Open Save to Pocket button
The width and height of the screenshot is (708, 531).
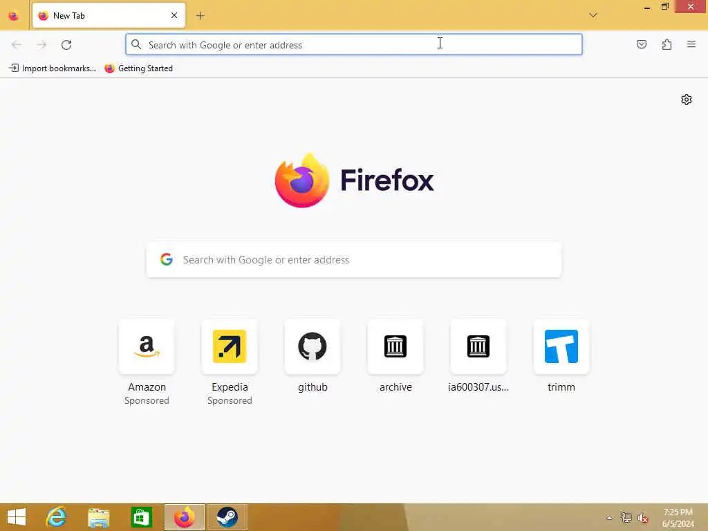click(642, 44)
